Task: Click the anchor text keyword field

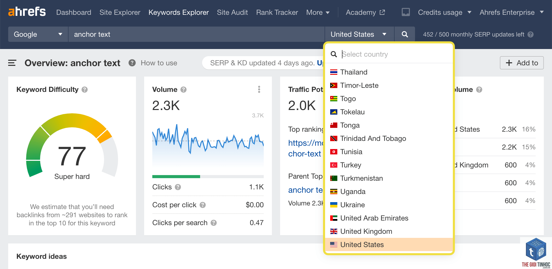Action: pyautogui.click(x=196, y=34)
